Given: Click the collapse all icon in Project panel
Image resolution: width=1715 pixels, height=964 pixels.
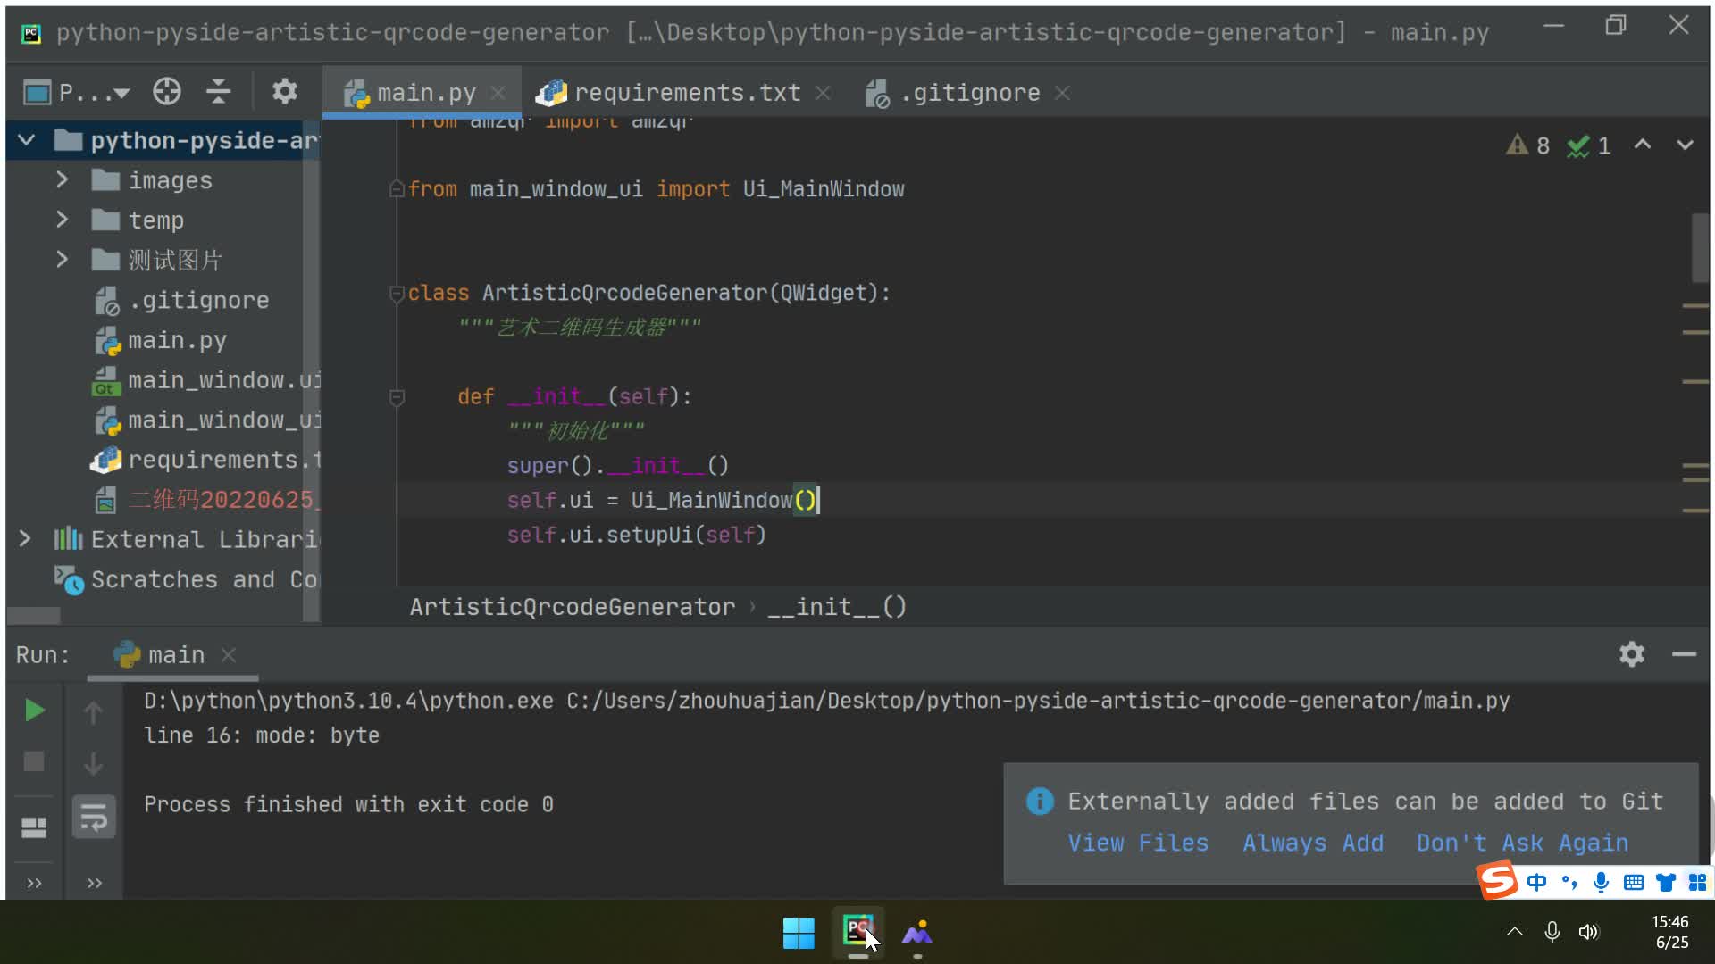Looking at the screenshot, I should pos(218,92).
